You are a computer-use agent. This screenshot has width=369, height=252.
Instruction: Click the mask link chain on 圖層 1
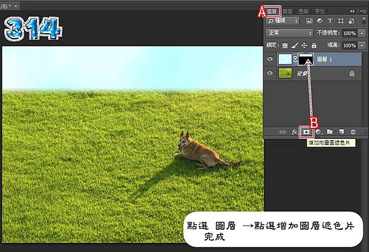coord(295,59)
